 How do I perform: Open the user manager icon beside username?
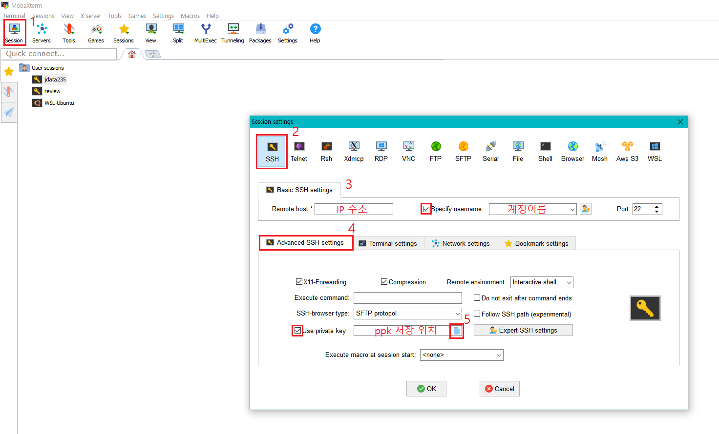tap(586, 209)
